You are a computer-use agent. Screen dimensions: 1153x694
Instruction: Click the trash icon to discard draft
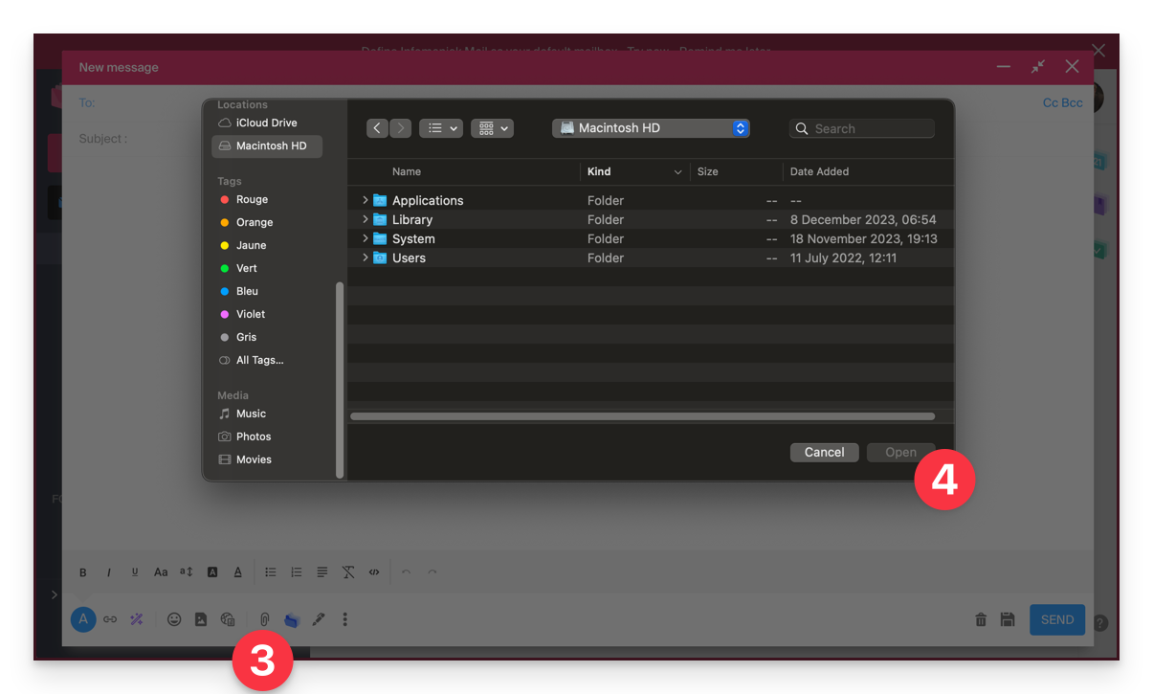981,619
